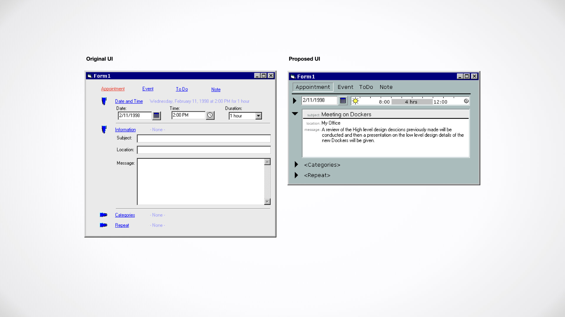Viewport: 565px width, 317px height.
Task: Expand Repeat pin in Original UI
Action: point(104,225)
